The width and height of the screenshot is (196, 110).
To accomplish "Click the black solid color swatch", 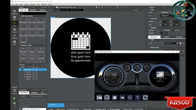I will (x=175, y=43).
